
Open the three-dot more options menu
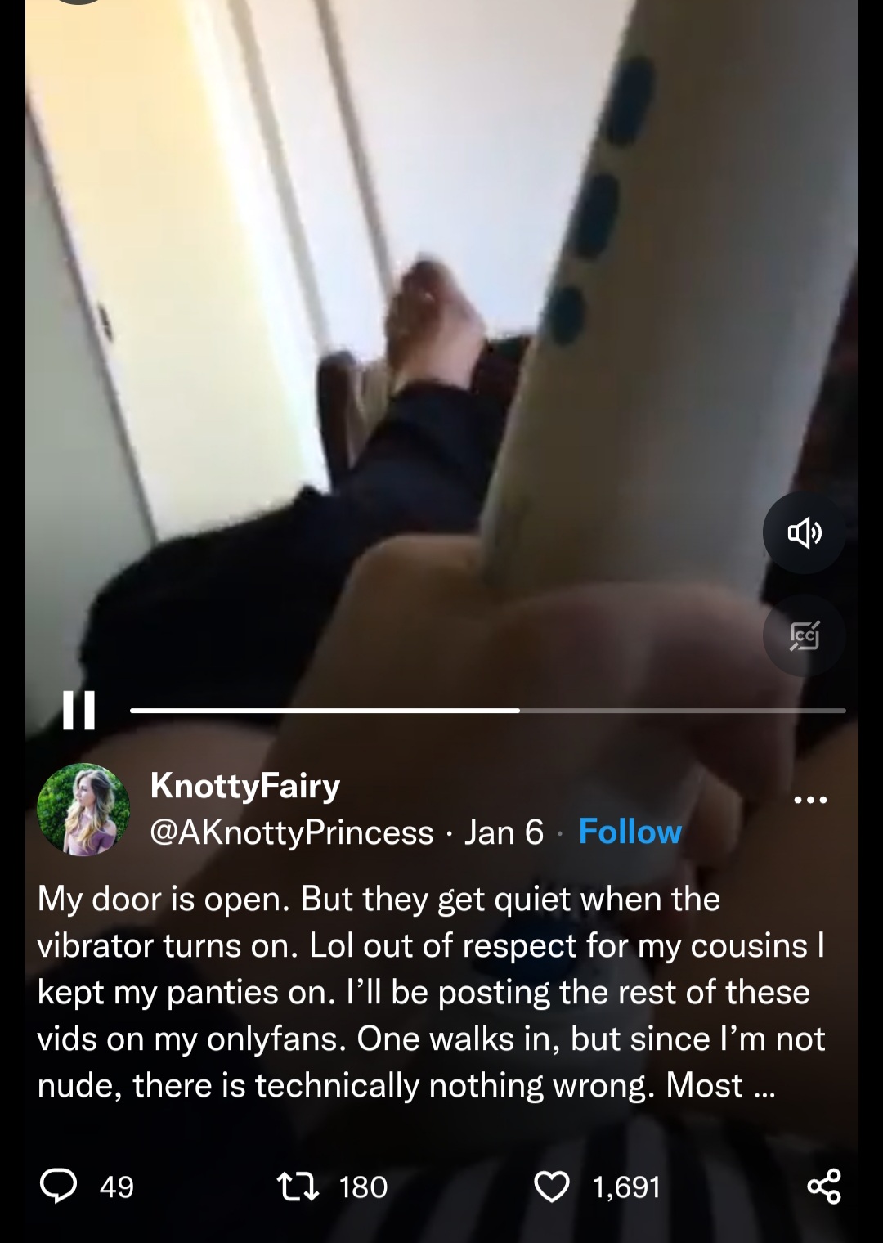[811, 799]
